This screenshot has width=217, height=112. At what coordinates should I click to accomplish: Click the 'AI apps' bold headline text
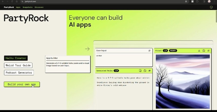point(80,25)
